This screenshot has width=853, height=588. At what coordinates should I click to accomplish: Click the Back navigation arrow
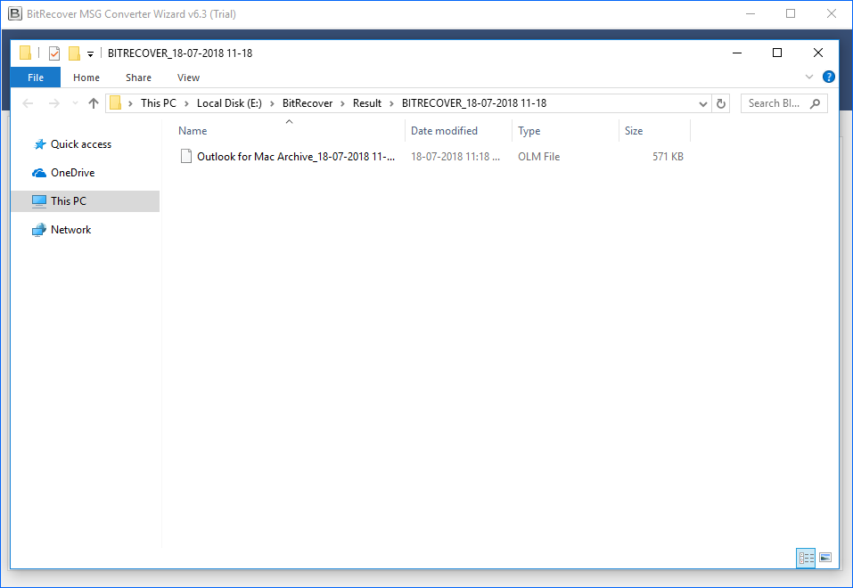pos(28,103)
